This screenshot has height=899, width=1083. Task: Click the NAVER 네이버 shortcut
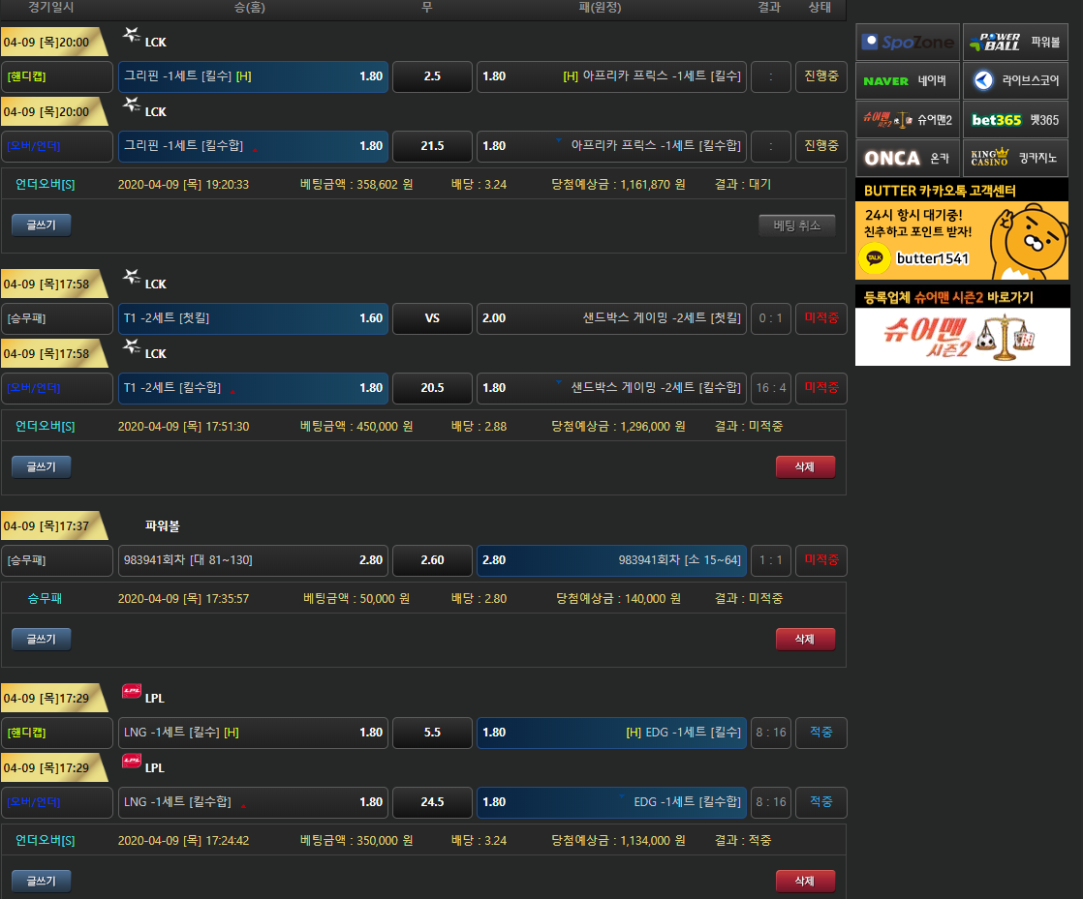pos(908,80)
